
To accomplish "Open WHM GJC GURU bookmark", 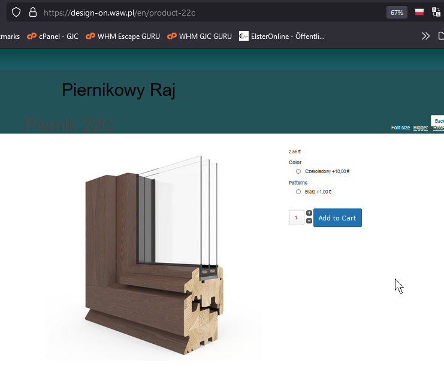I will pos(200,37).
